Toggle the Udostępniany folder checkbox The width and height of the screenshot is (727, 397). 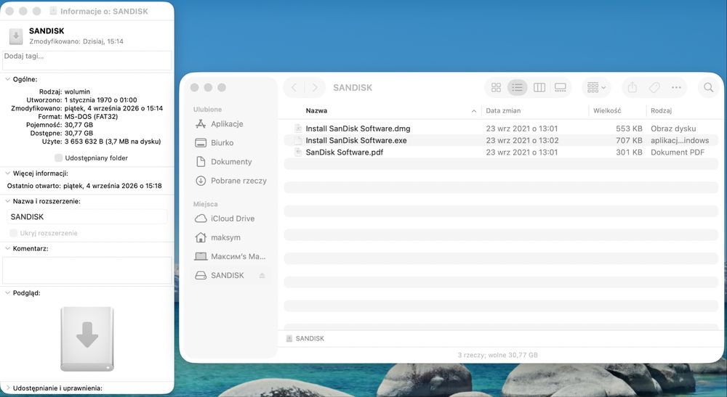point(58,157)
